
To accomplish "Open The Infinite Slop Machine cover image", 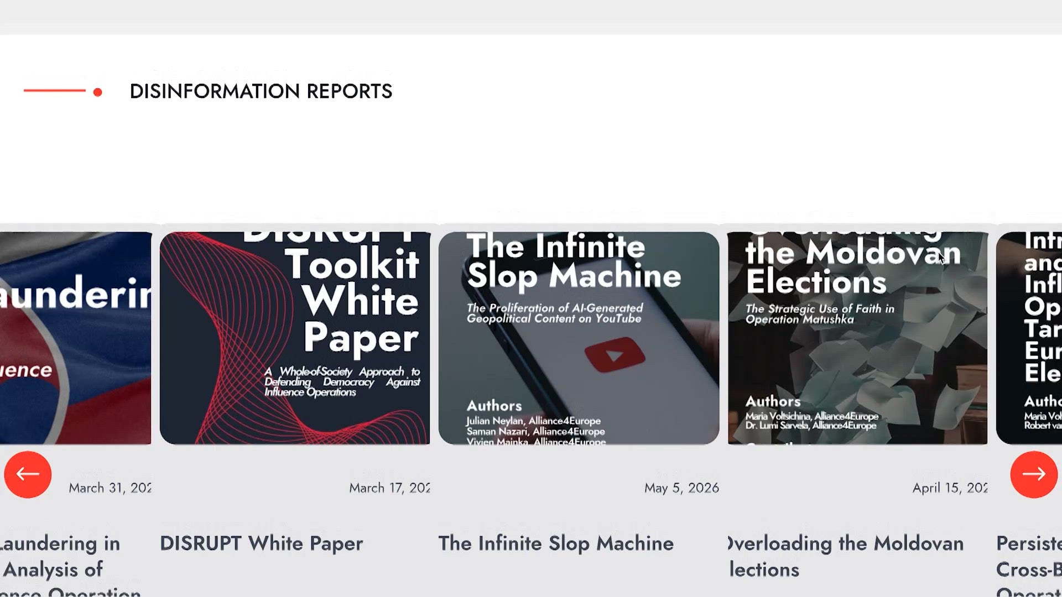I will (x=579, y=338).
